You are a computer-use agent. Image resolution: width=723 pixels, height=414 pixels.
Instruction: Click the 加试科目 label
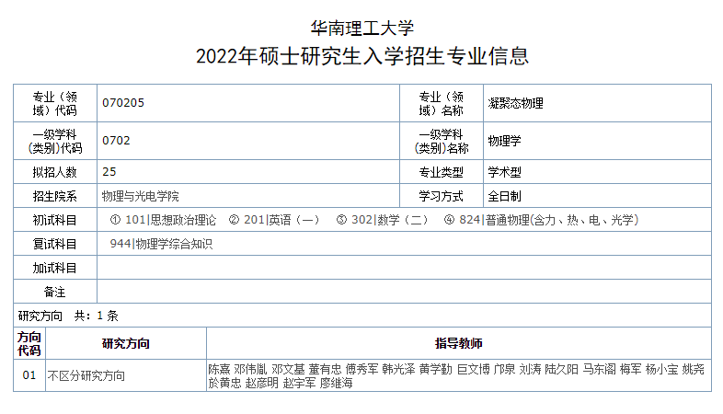coord(55,269)
